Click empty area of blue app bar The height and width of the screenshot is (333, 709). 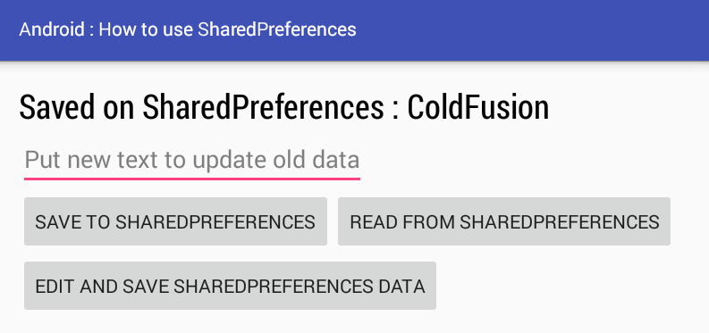pos(534,29)
